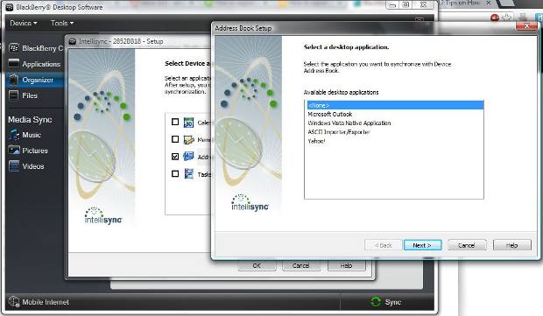Open the Applications section
This screenshot has height=316, width=543.
pyautogui.click(x=41, y=64)
